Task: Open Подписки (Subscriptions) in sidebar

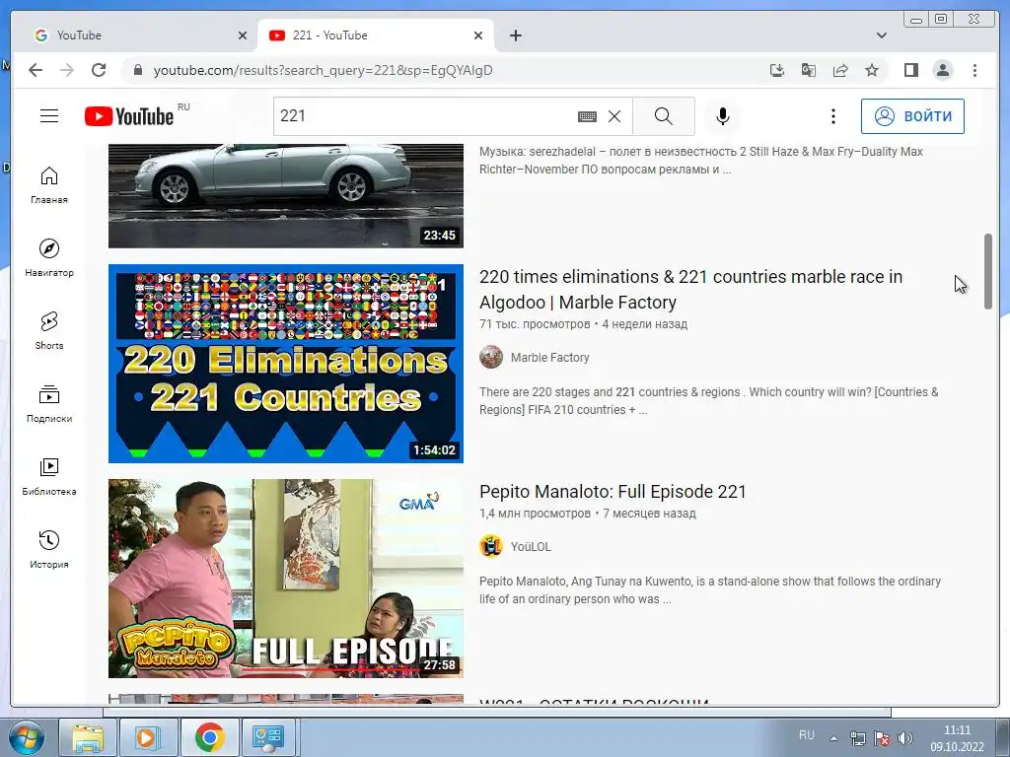Action: point(49,403)
